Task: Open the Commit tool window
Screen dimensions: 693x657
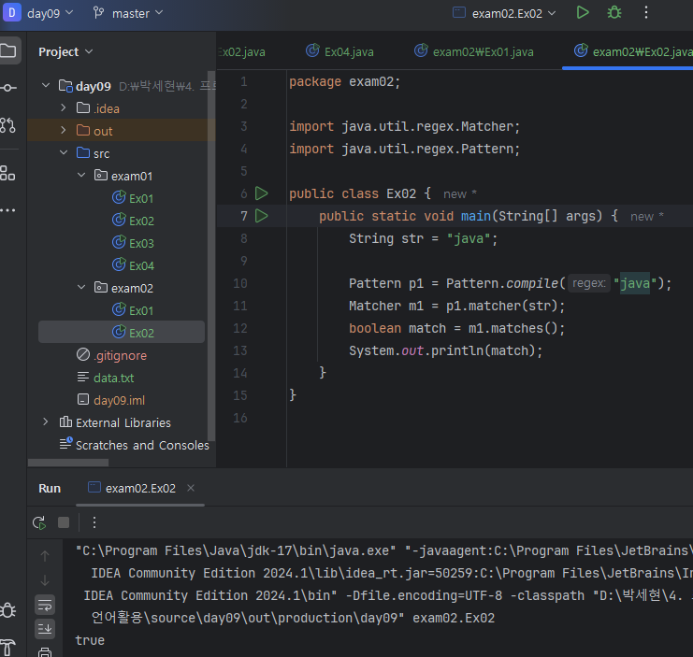Action: tap(8, 88)
